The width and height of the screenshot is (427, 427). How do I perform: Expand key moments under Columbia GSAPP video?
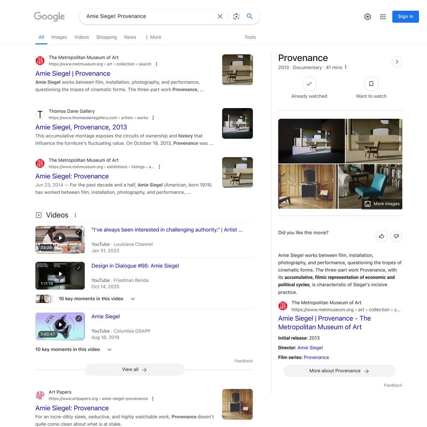pyautogui.click(x=109, y=349)
